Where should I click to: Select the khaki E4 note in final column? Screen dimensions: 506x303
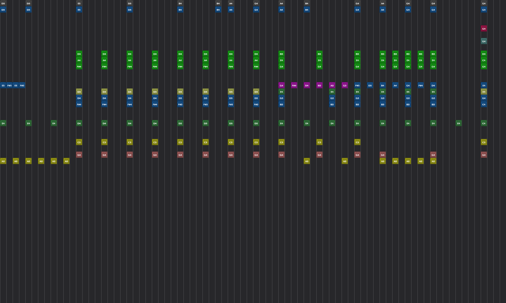(x=484, y=92)
